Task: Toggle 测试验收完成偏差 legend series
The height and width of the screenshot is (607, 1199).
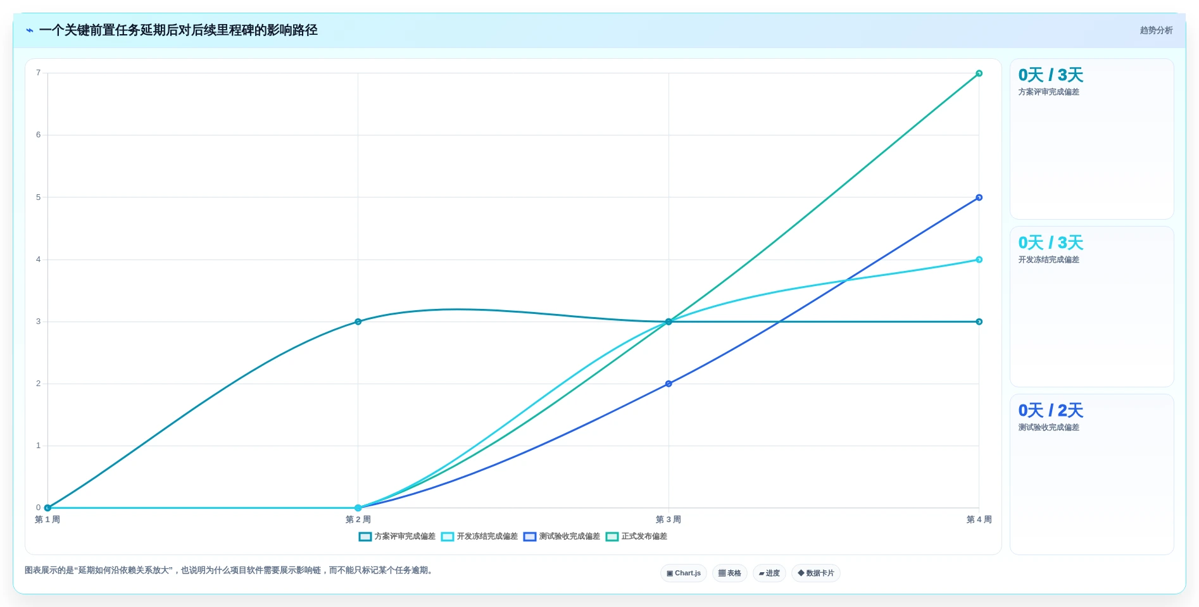Action: pos(562,537)
